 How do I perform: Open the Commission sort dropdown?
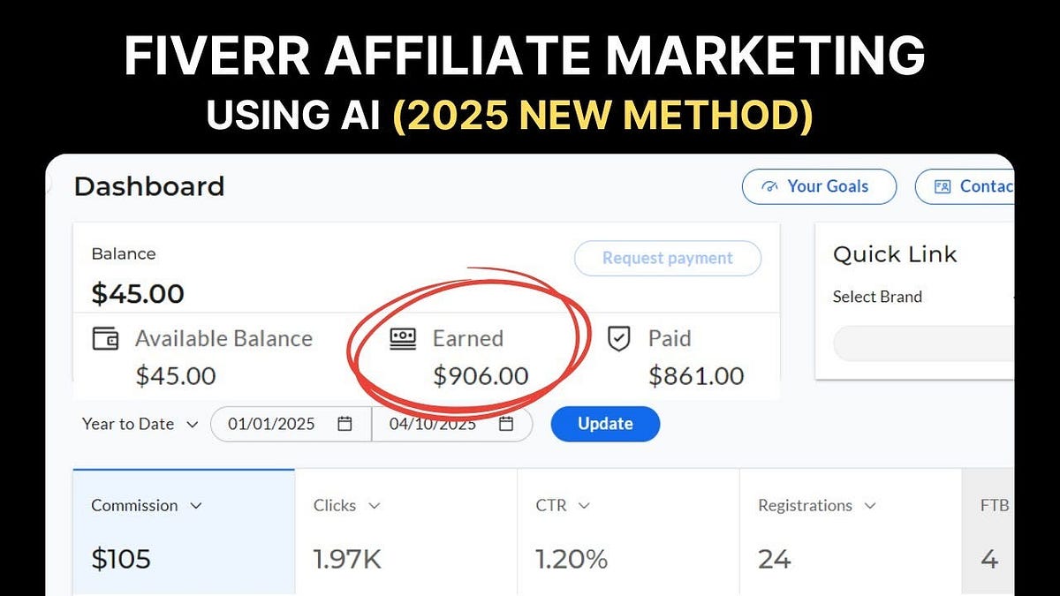196,506
